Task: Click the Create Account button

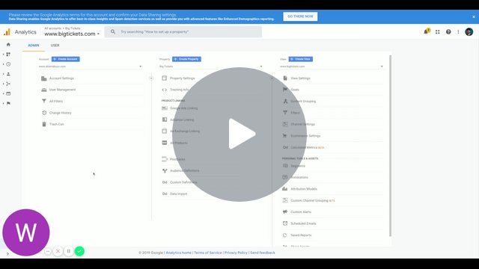Action: click(66, 59)
